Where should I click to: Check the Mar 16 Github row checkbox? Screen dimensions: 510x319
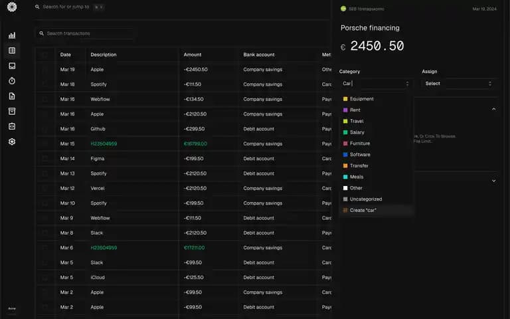click(x=45, y=129)
